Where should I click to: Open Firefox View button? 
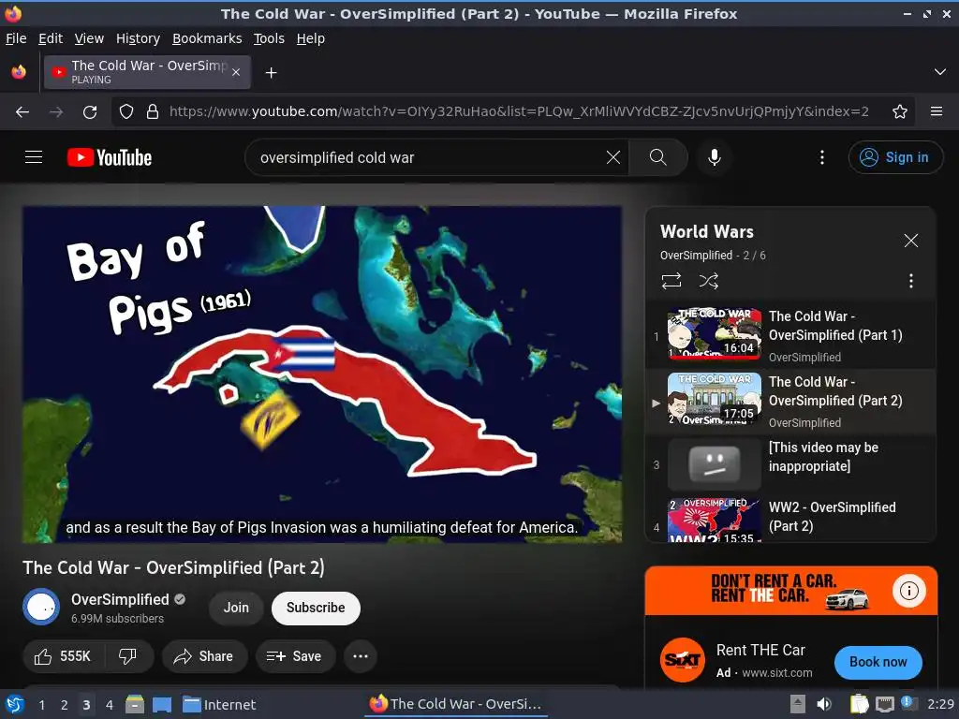[19, 72]
